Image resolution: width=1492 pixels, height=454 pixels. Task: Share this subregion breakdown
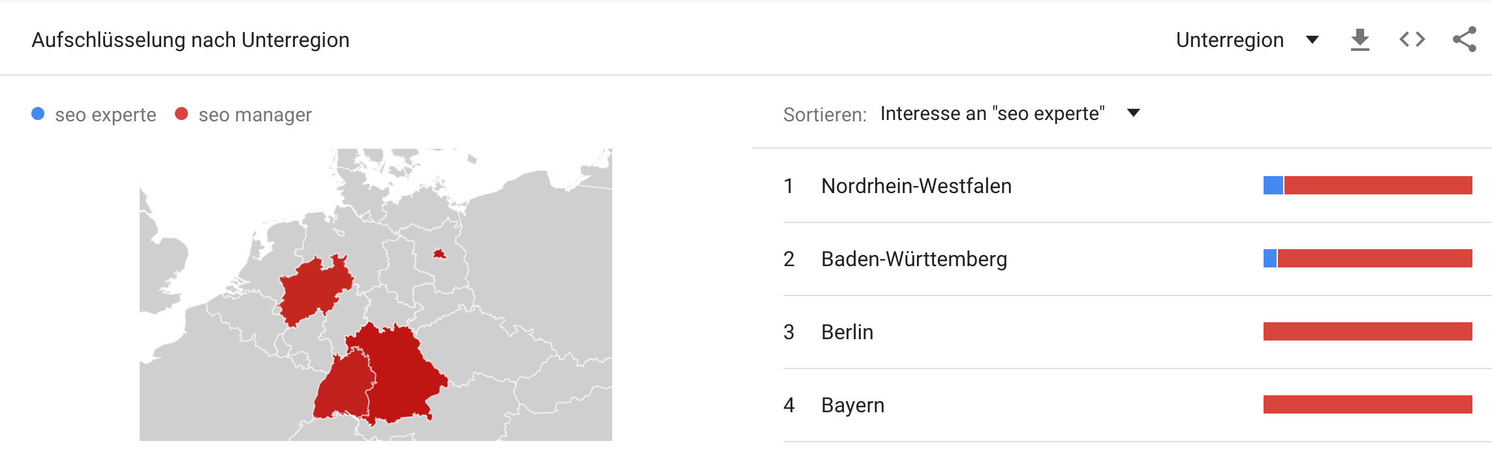pyautogui.click(x=1465, y=40)
